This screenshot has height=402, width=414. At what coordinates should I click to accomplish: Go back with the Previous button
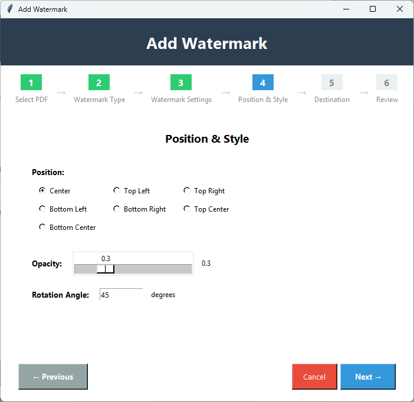pos(53,377)
